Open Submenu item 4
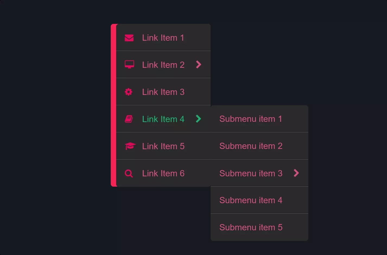This screenshot has height=255, width=387. tap(251, 200)
